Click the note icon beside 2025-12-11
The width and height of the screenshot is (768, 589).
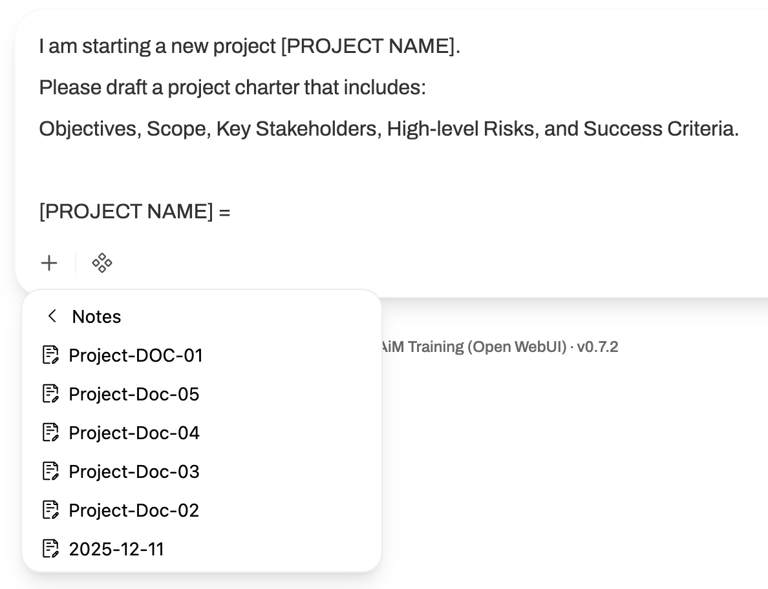(52, 549)
